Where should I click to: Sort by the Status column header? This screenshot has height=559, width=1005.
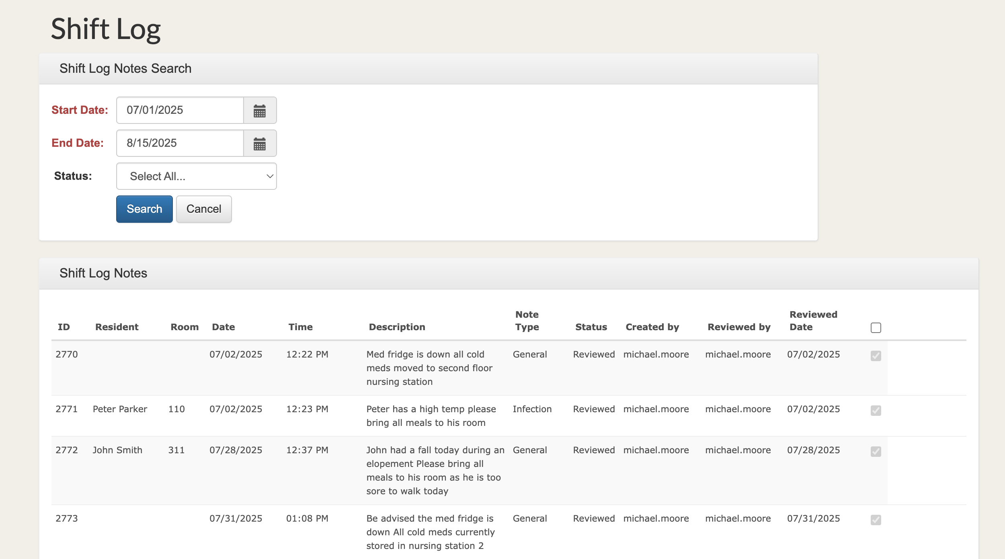pos(591,327)
